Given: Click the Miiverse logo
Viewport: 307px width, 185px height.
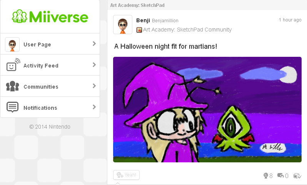Looking at the screenshot, I should 50,17.
